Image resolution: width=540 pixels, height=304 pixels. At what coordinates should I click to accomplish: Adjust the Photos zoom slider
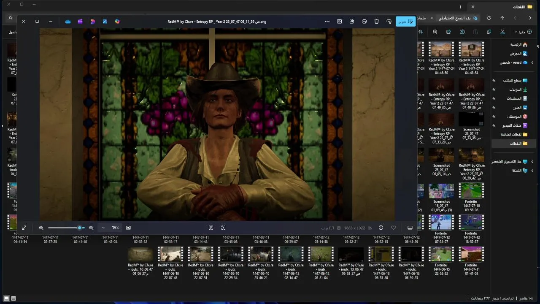click(66, 228)
